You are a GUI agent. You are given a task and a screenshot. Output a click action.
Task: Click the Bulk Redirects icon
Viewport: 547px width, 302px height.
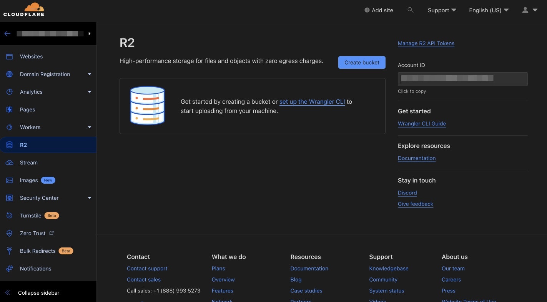10,251
